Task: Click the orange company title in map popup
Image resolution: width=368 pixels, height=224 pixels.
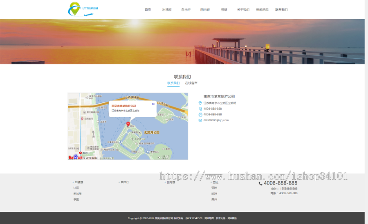Action: click(123, 106)
